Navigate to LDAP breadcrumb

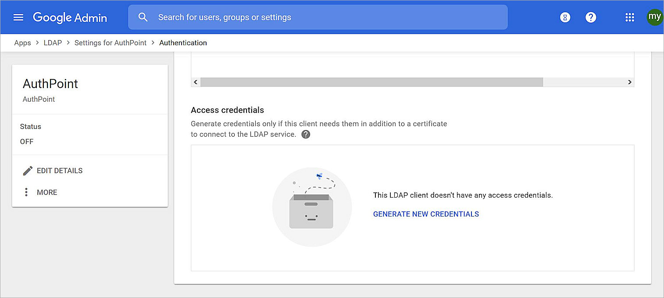click(x=53, y=43)
